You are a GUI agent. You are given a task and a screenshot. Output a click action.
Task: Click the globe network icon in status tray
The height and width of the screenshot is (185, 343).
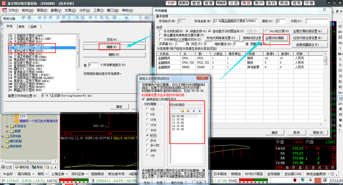(x=303, y=180)
